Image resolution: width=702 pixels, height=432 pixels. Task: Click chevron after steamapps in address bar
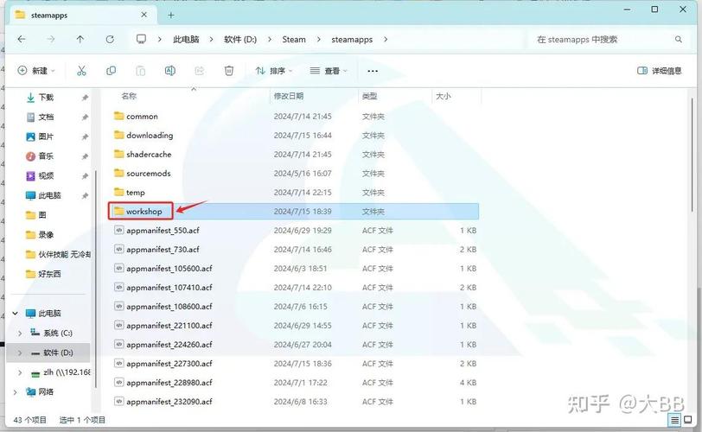point(386,40)
